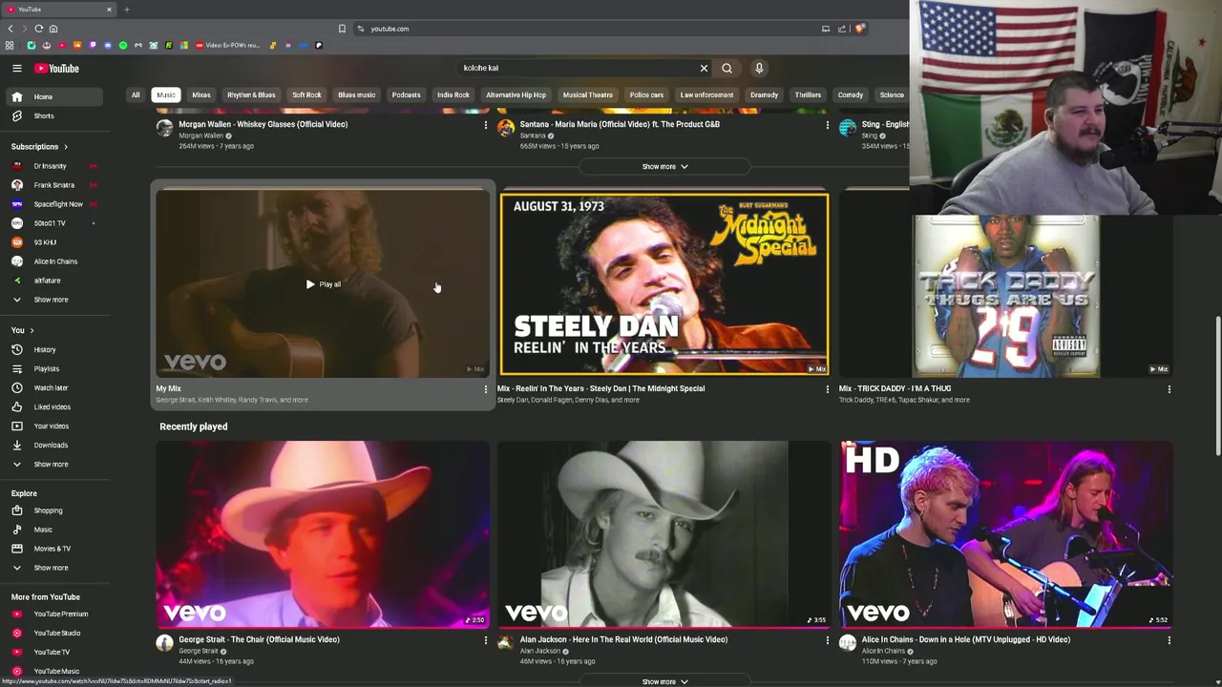This screenshot has width=1222, height=687.
Task: Open the Steely Dan Midnight Special mix thumbnail
Action: click(x=664, y=284)
